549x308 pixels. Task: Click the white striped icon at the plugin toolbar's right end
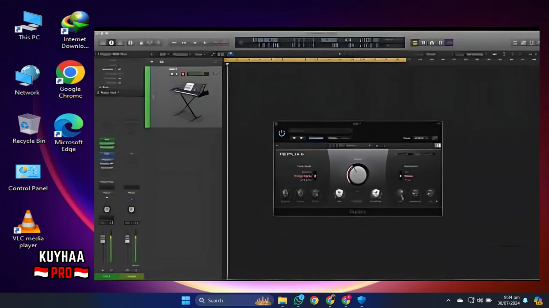[x=437, y=145]
